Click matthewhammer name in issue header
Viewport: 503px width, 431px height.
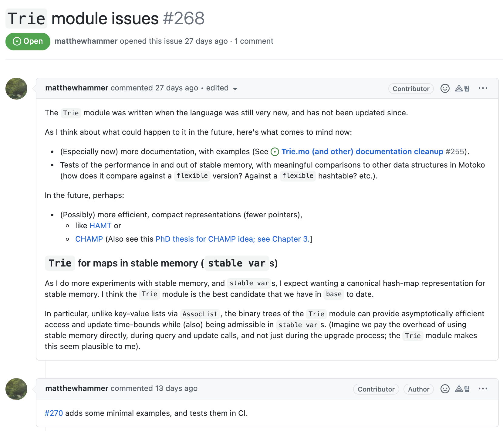point(86,41)
